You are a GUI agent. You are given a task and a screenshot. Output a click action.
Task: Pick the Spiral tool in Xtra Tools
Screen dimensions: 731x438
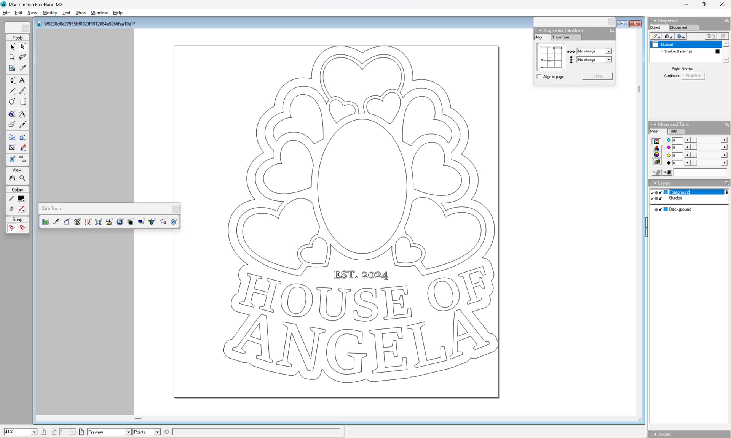click(x=77, y=222)
